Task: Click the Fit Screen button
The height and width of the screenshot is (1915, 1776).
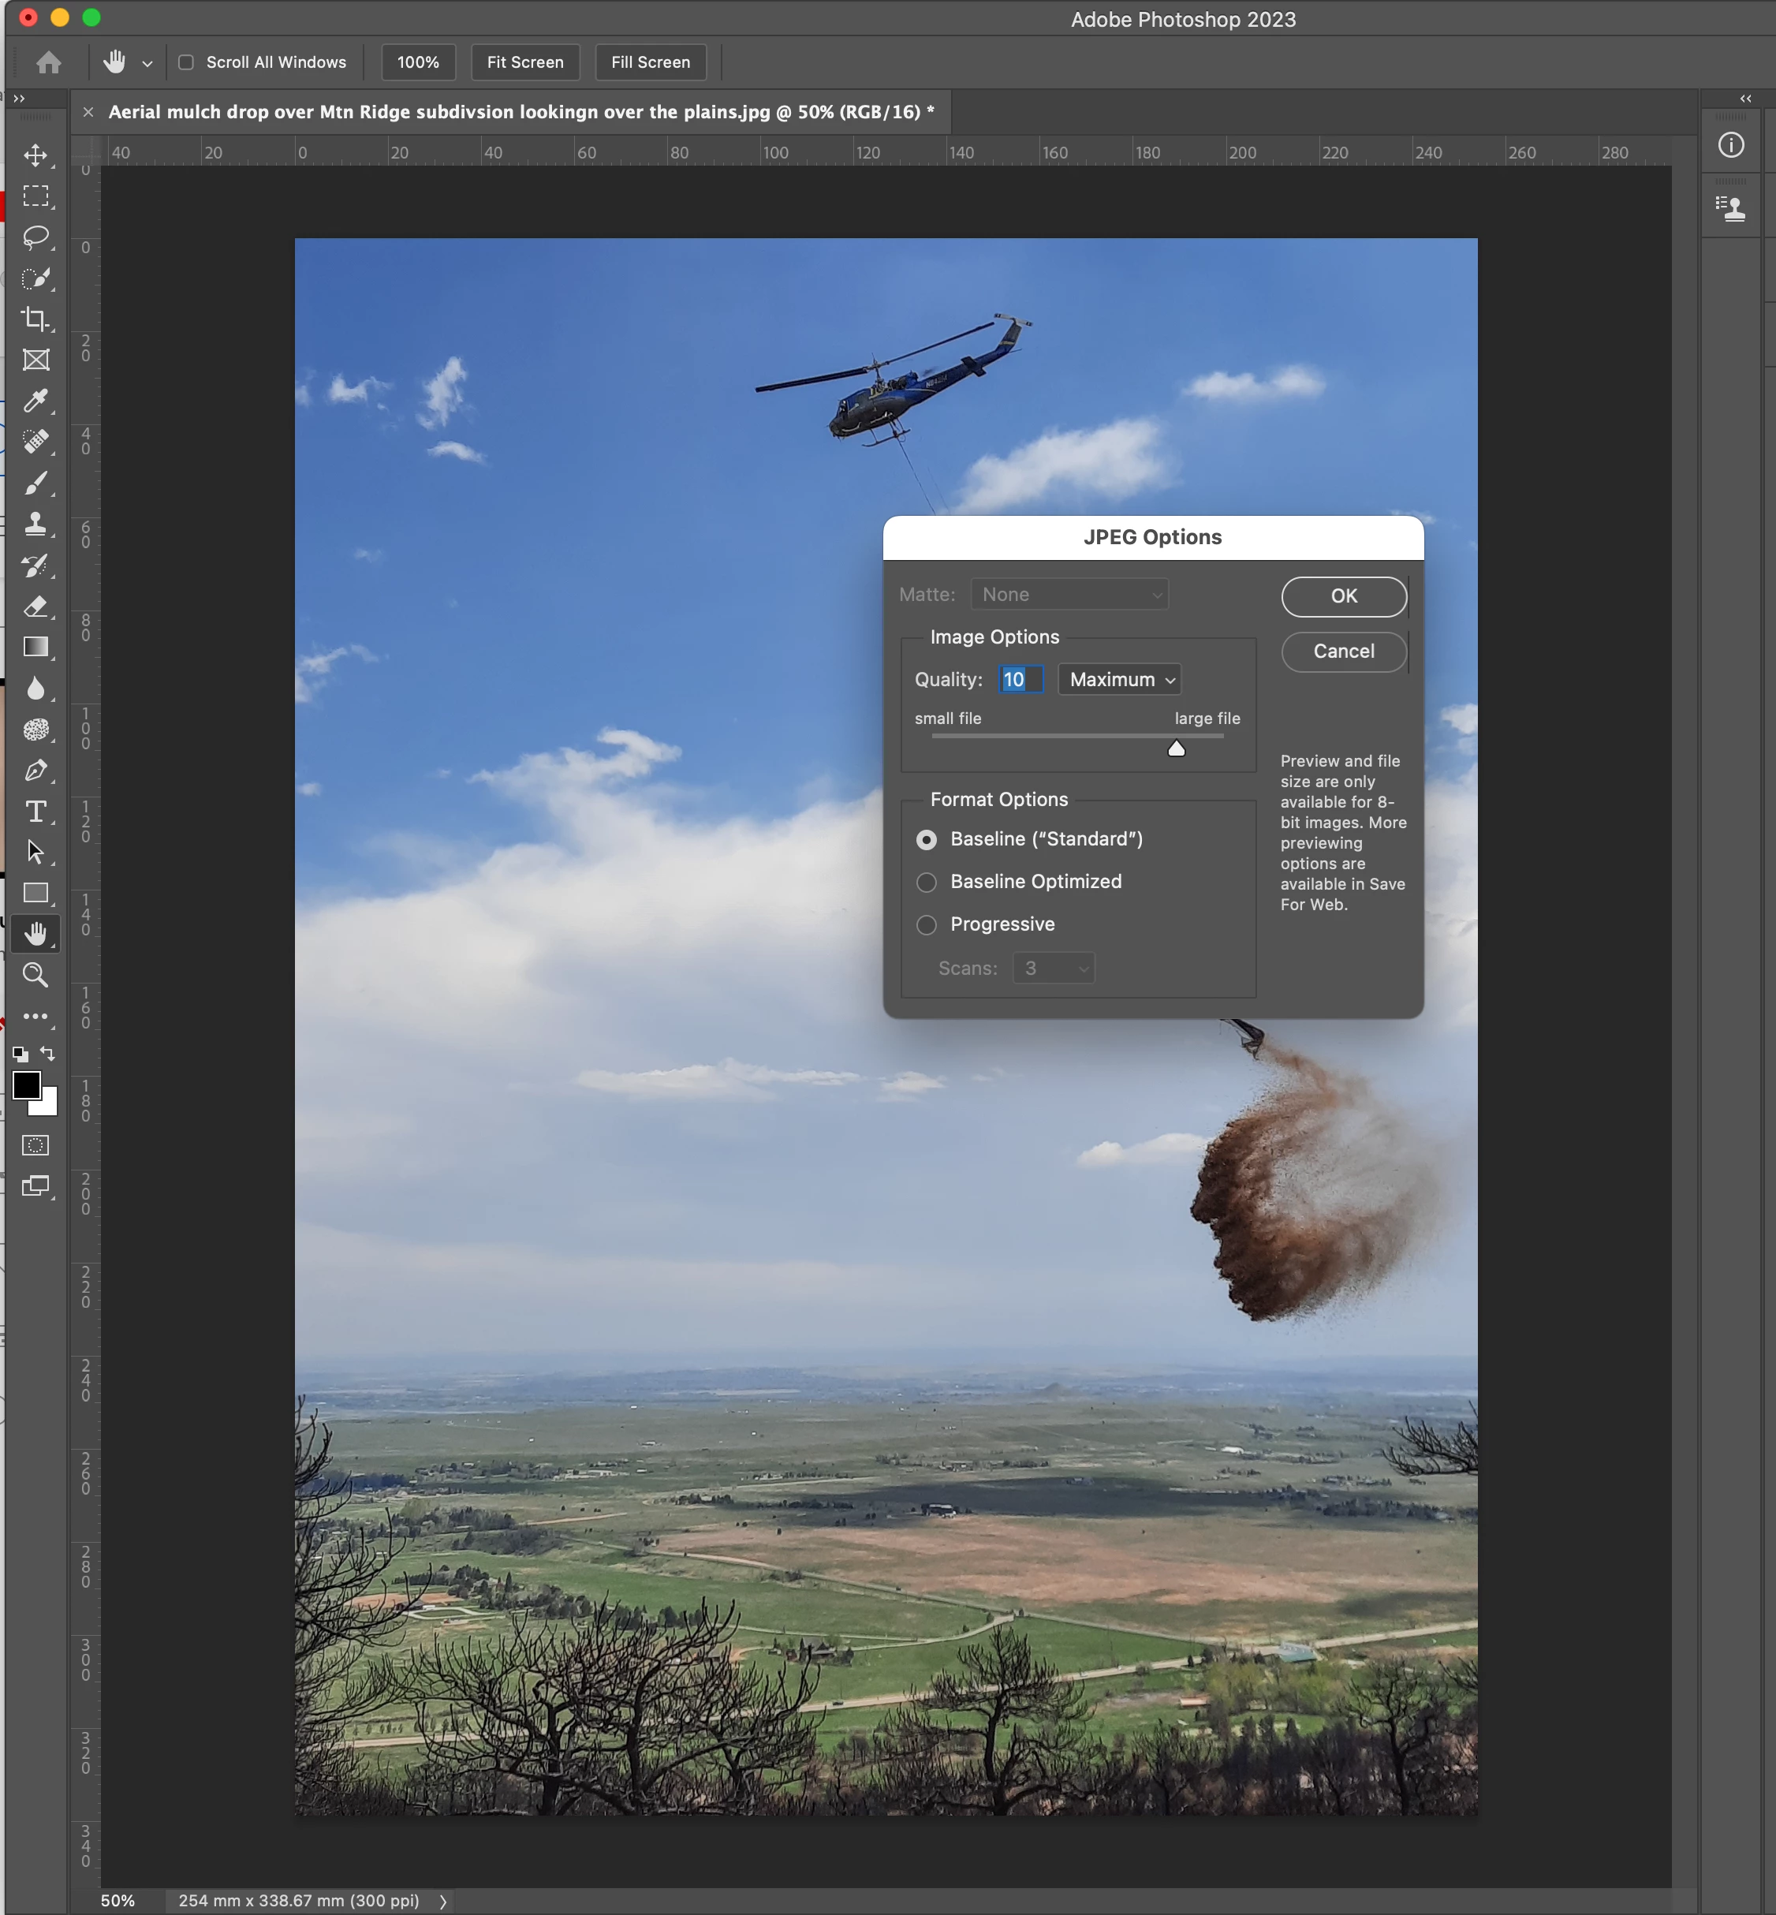Action: click(524, 62)
